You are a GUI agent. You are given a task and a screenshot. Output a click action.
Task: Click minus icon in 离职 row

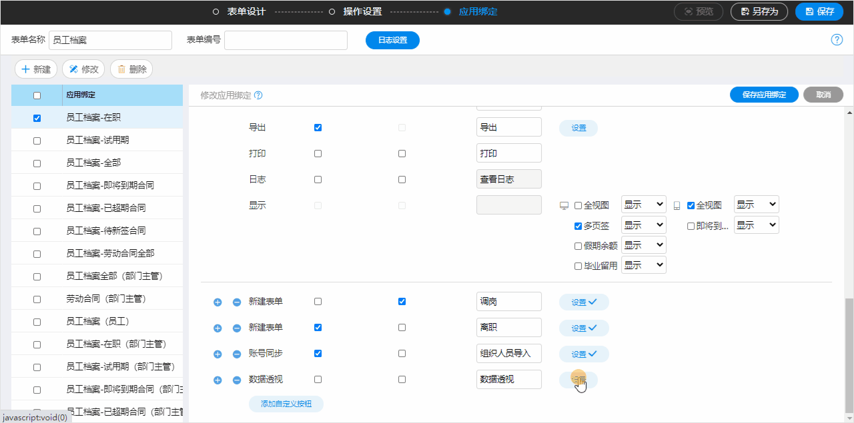click(237, 328)
